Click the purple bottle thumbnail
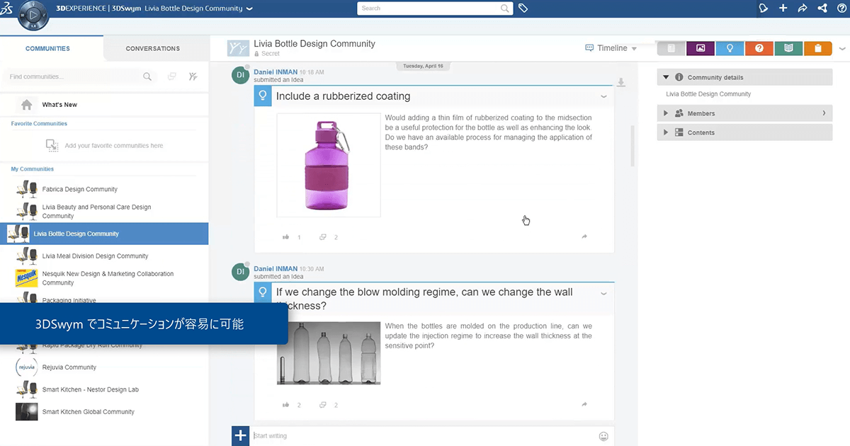 pyautogui.click(x=329, y=165)
